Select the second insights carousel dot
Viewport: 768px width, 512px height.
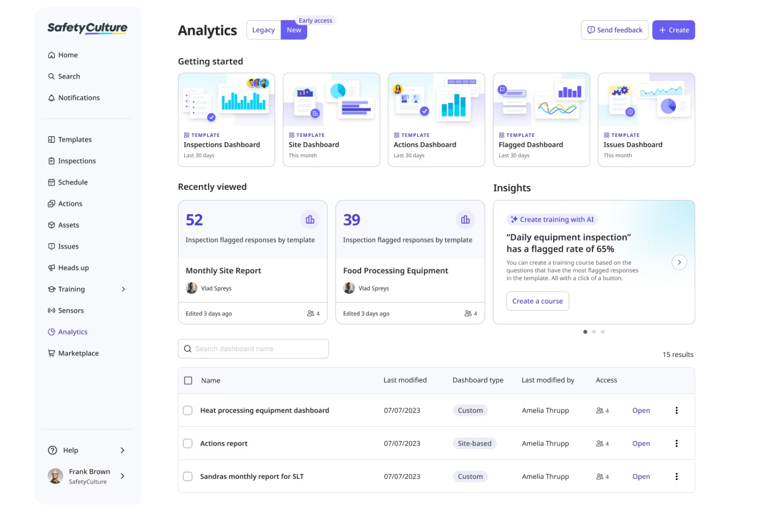[x=594, y=332]
